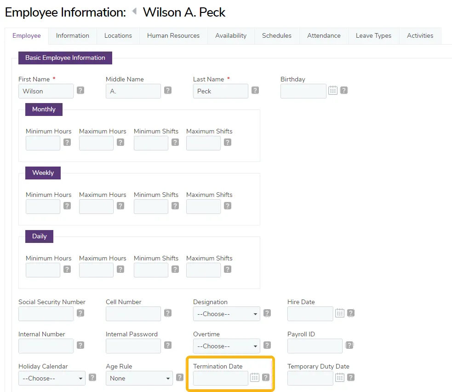This screenshot has width=452, height=392.
Task: Click help icon next to Overtime dropdown
Action: (x=267, y=345)
